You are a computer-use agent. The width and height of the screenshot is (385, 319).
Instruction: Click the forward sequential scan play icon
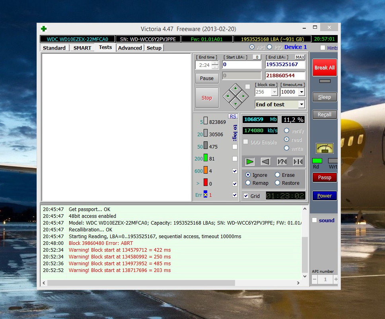(250, 161)
